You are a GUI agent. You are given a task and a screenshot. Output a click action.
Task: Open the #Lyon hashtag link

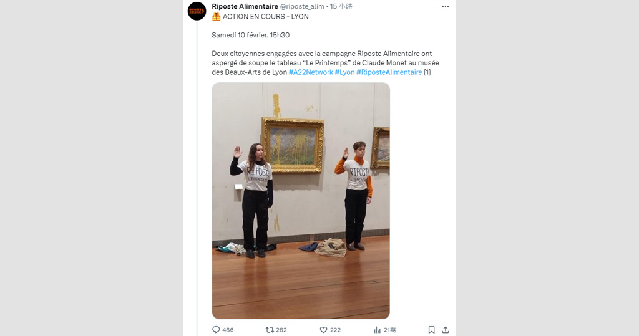pos(344,72)
